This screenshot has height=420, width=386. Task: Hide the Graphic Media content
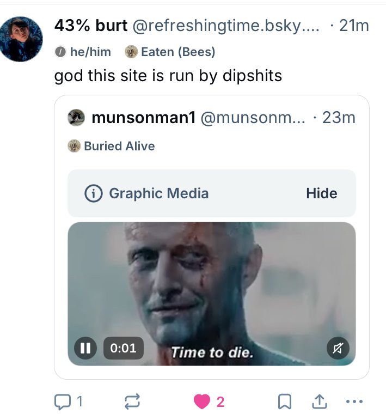(321, 193)
